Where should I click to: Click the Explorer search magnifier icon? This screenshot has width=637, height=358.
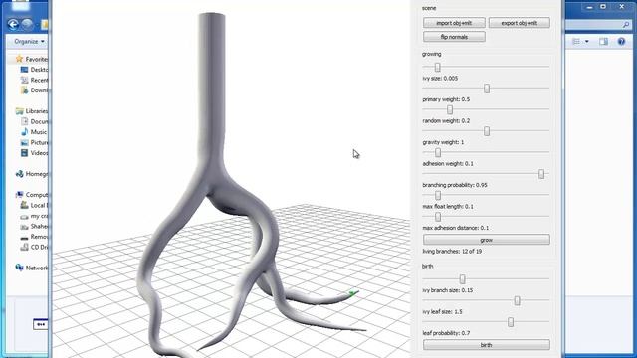coord(626,25)
